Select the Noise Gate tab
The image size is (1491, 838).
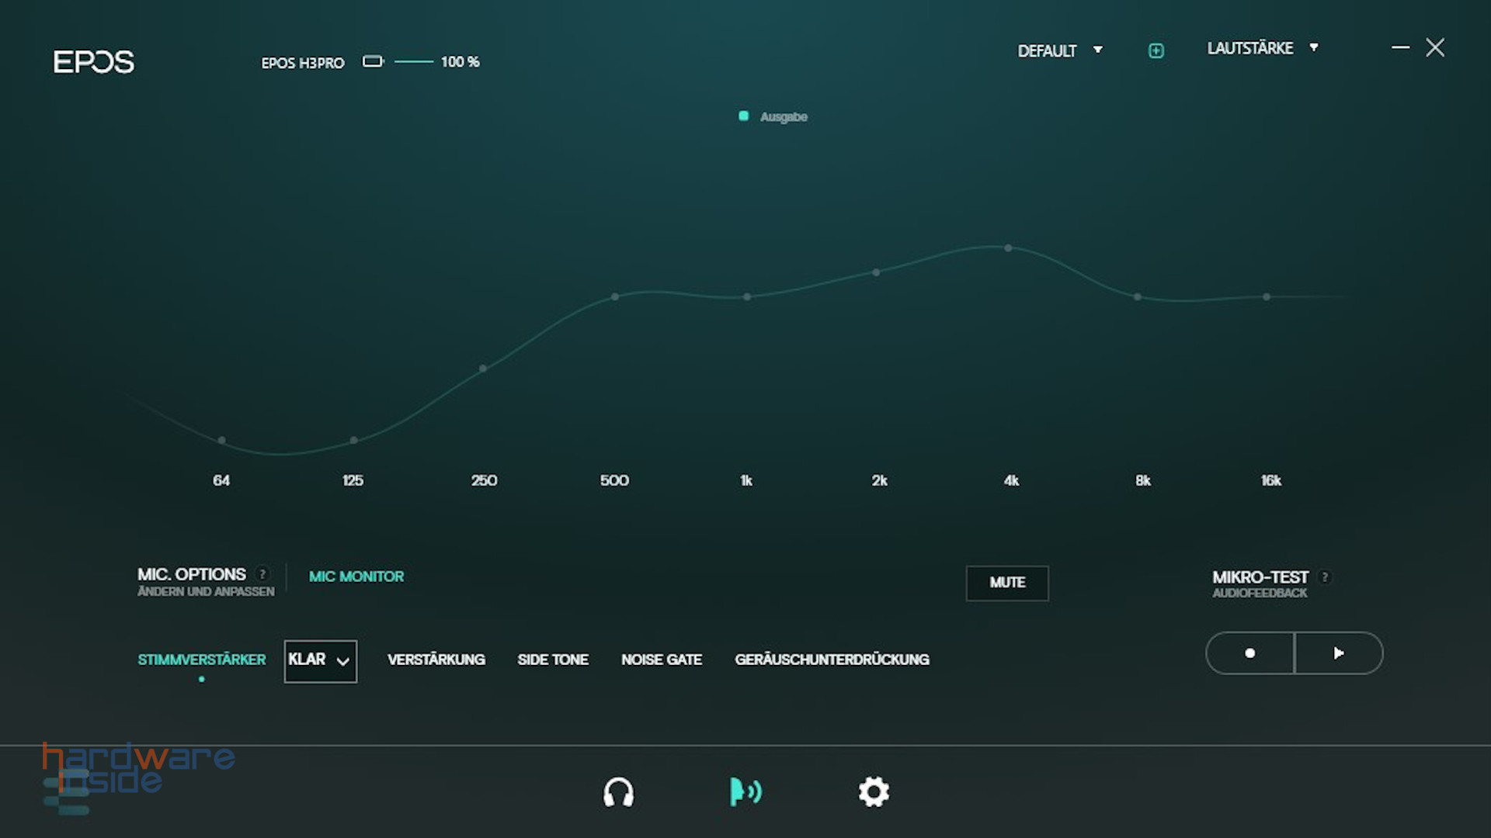click(661, 660)
